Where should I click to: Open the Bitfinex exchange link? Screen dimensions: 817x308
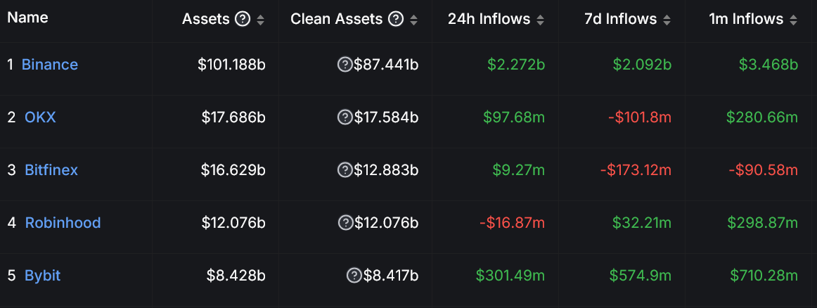51,170
